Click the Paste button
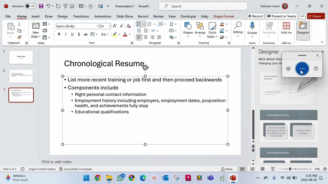328x184 pixels. click(10, 29)
